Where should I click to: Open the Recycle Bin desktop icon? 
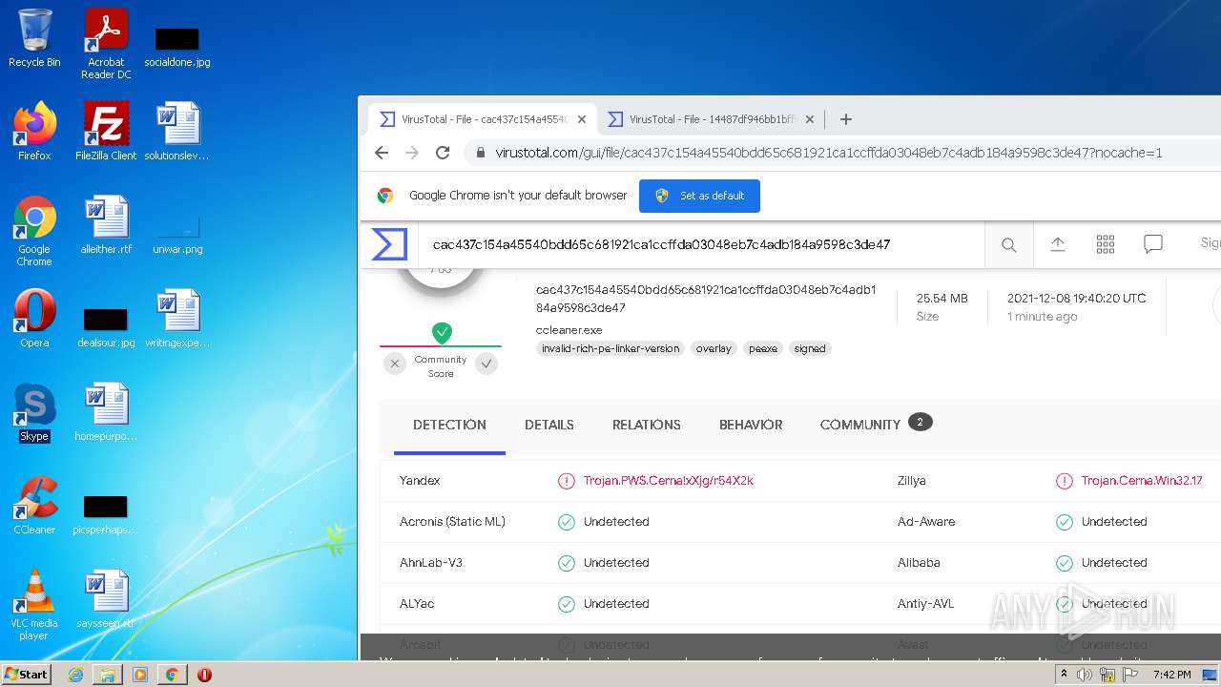point(34,39)
